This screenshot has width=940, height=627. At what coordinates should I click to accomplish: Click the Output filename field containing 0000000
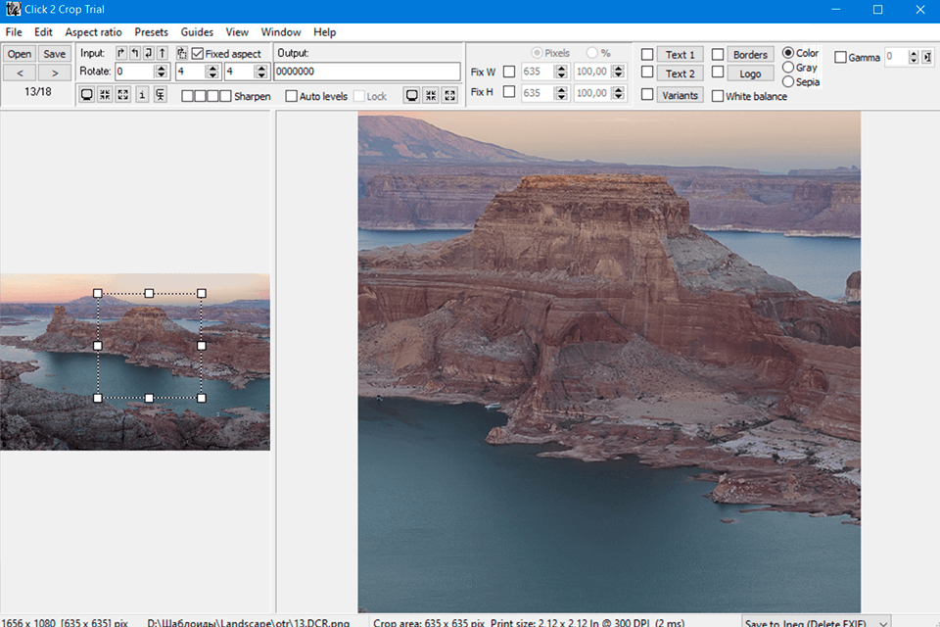(x=367, y=72)
